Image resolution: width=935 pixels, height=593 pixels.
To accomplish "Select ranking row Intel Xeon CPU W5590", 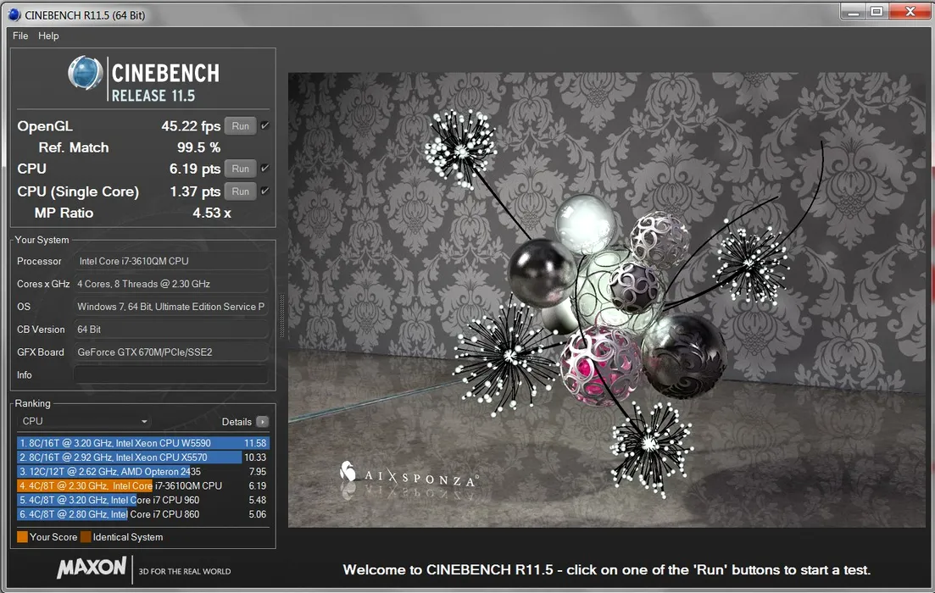I will [143, 443].
